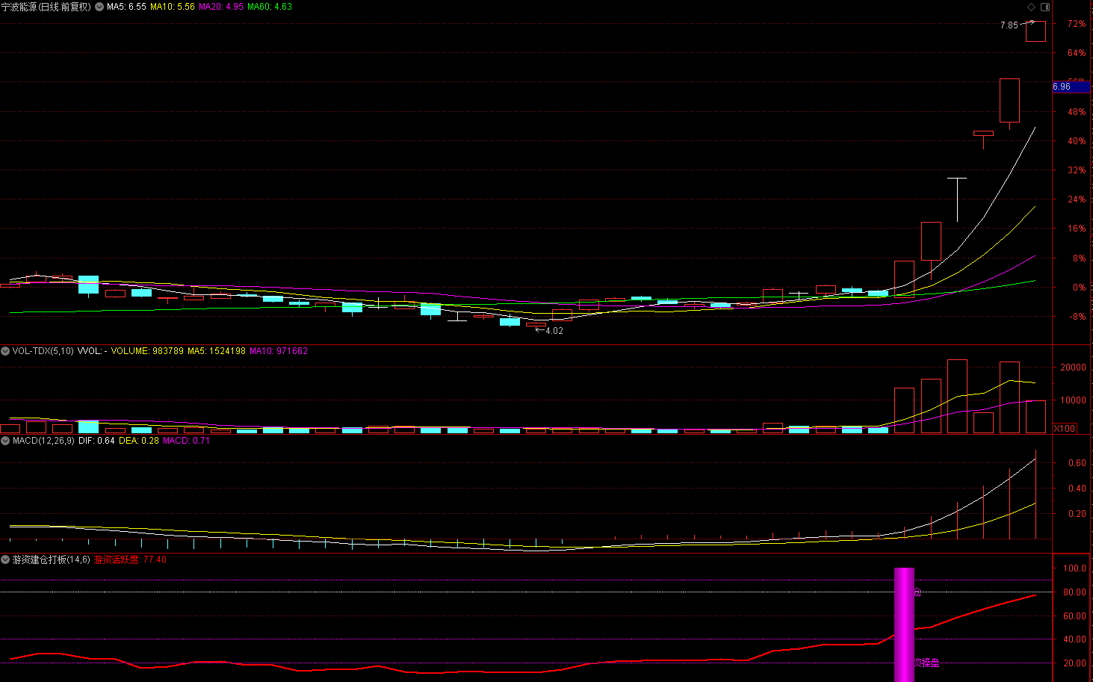Click the 宁波能源(日线,前复权) chart title
This screenshot has width=1093, height=682.
(x=46, y=7)
